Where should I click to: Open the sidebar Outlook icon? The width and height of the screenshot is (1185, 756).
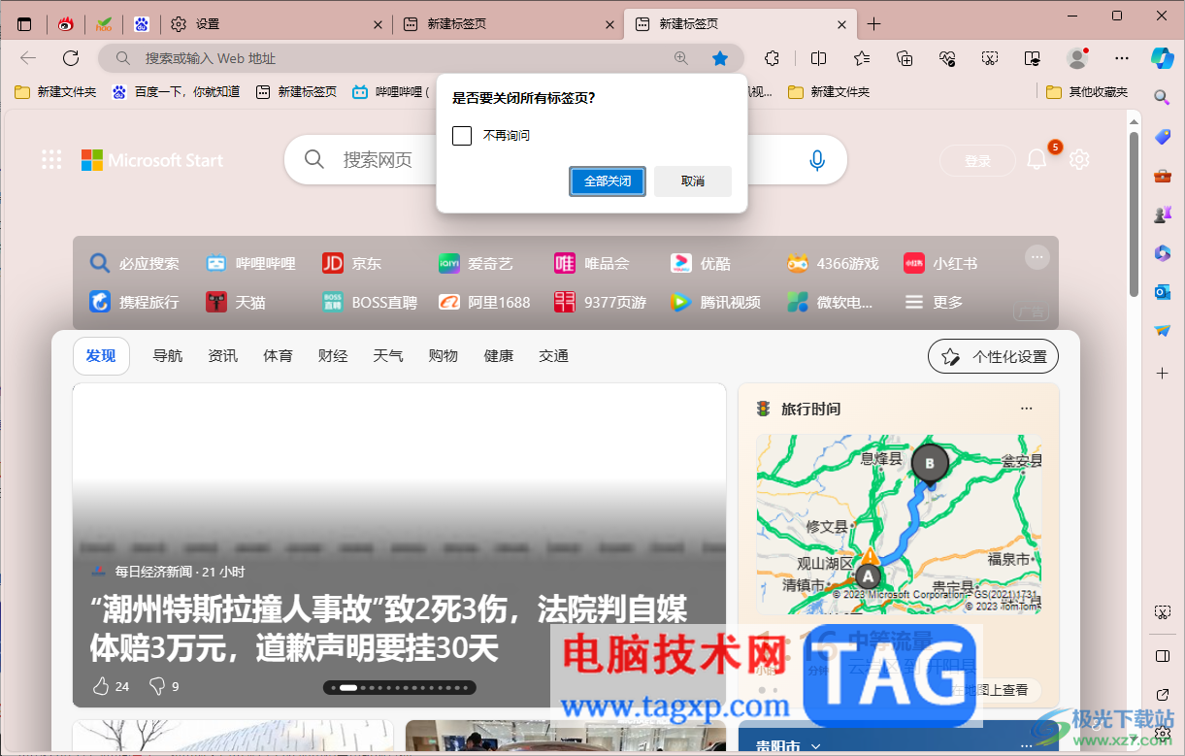click(x=1162, y=292)
